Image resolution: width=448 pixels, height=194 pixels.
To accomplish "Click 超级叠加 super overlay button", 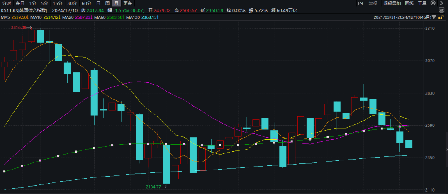I will pyautogui.click(x=392, y=3).
